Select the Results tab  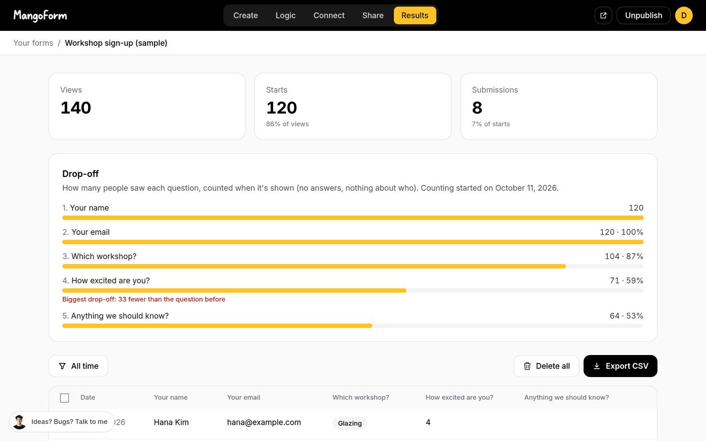[415, 15]
